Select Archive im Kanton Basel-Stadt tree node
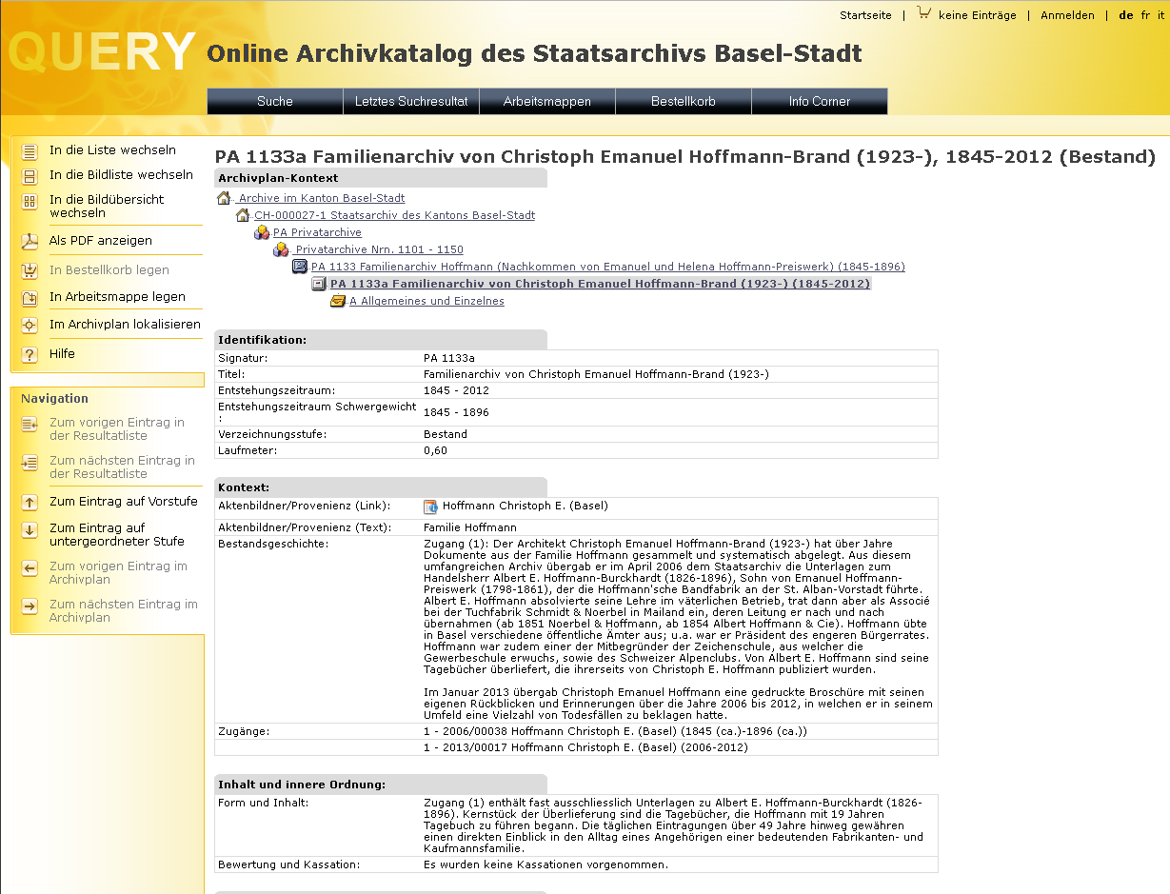The height and width of the screenshot is (894, 1170). [321, 198]
